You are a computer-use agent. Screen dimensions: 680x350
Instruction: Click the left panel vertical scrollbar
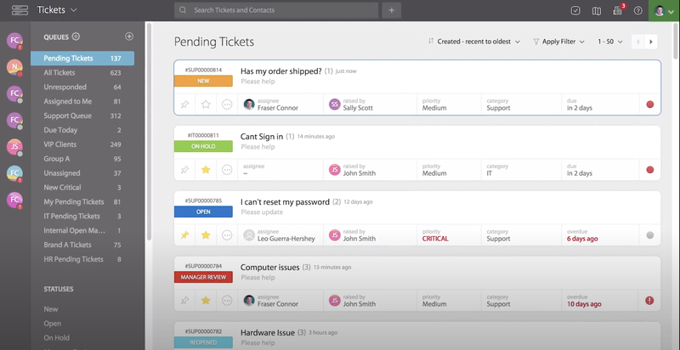click(x=149, y=130)
